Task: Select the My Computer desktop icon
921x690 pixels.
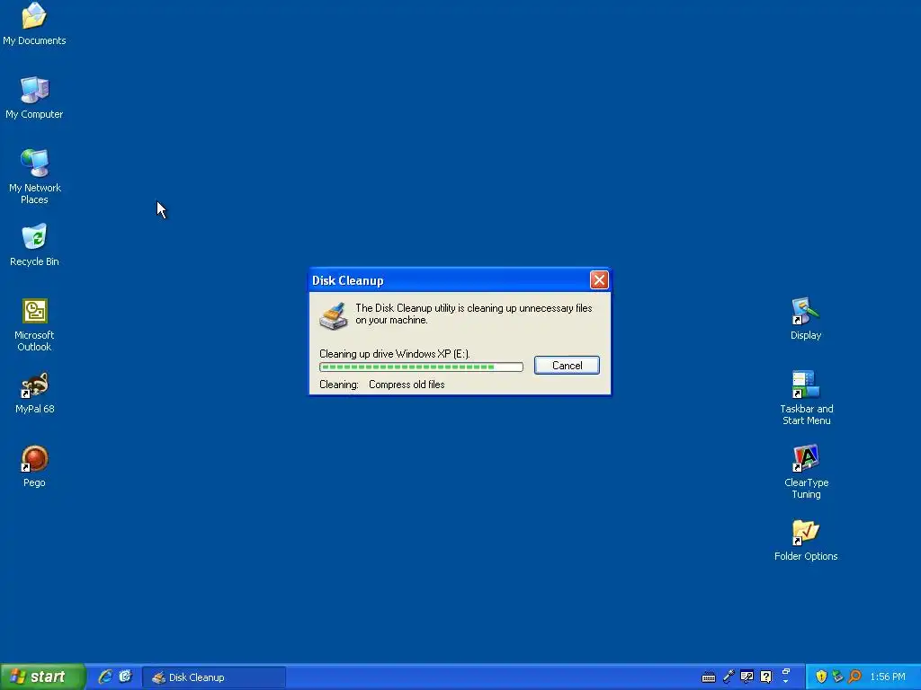Action: coord(34,98)
